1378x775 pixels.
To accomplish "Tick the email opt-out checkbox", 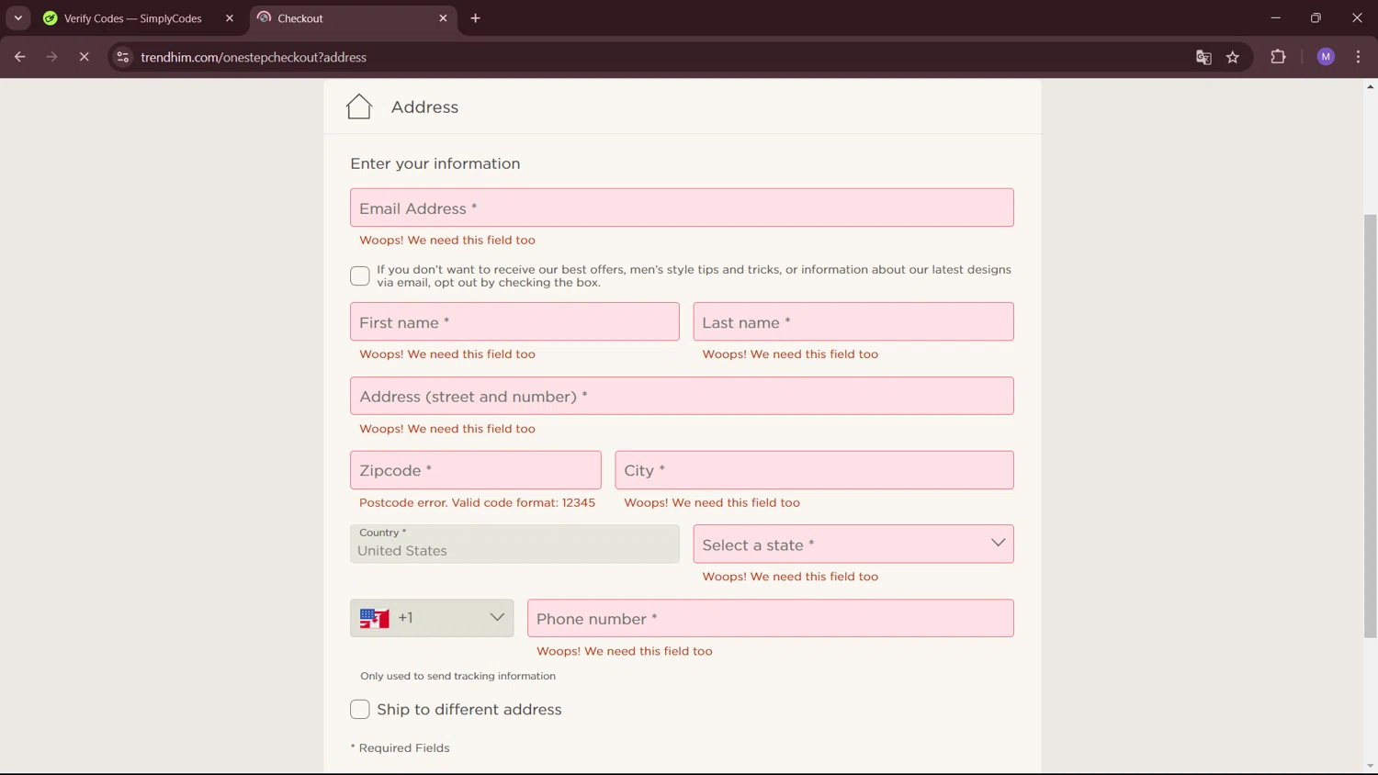I will coord(360,275).
